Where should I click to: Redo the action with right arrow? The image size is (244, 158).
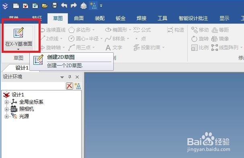(74, 6)
